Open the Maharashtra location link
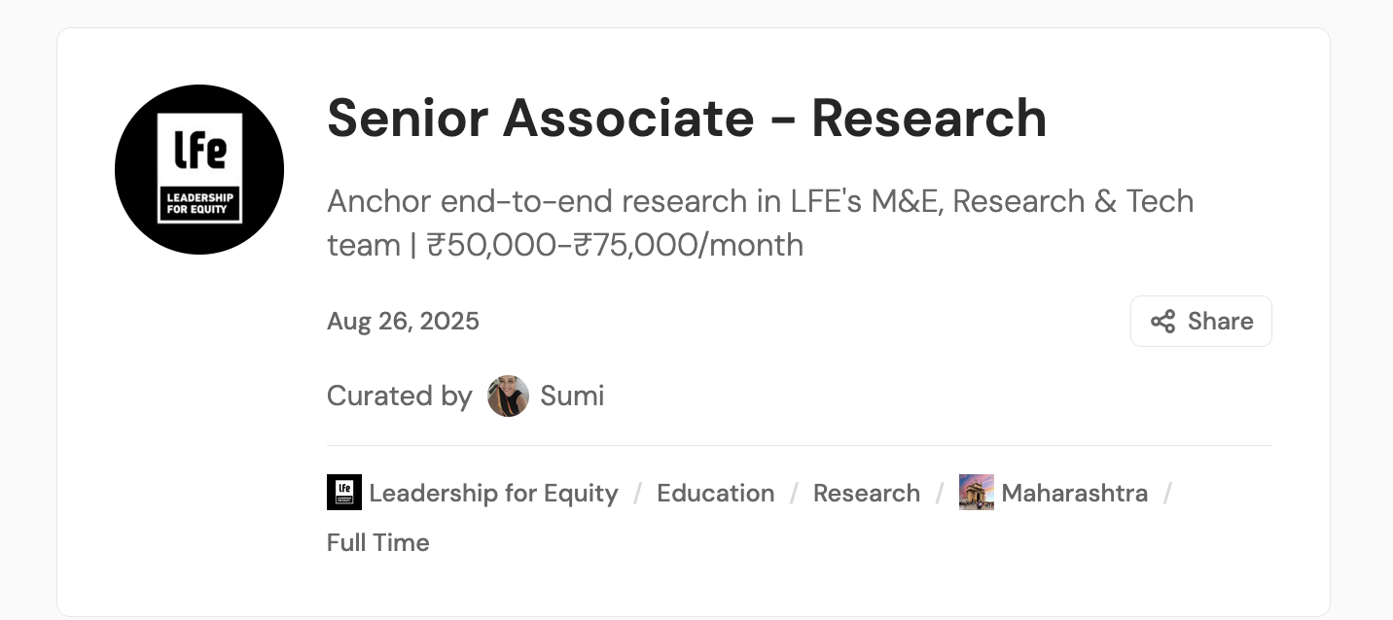 tap(1074, 494)
